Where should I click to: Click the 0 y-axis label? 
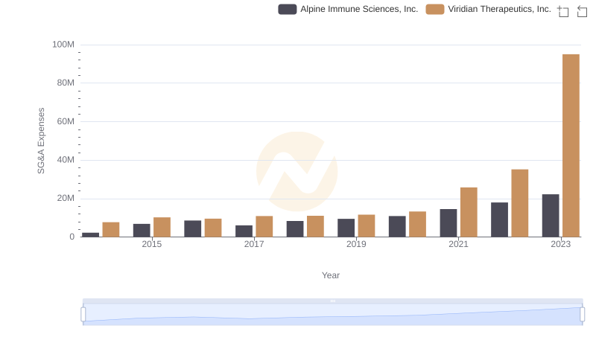(x=72, y=237)
